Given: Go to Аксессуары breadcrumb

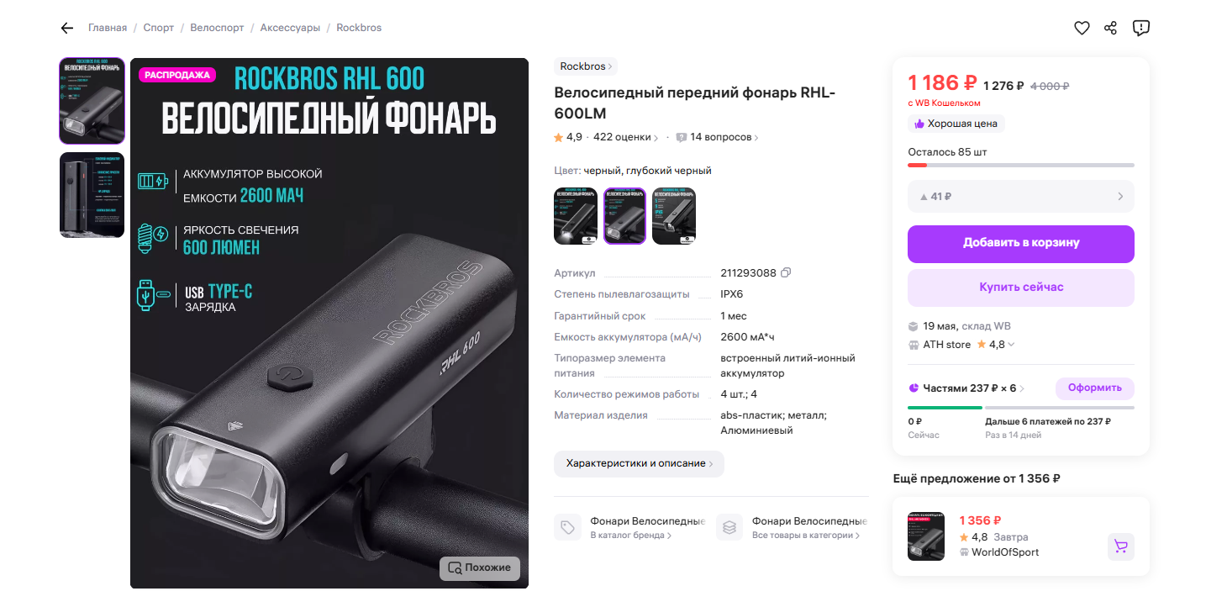Looking at the screenshot, I should [x=290, y=28].
